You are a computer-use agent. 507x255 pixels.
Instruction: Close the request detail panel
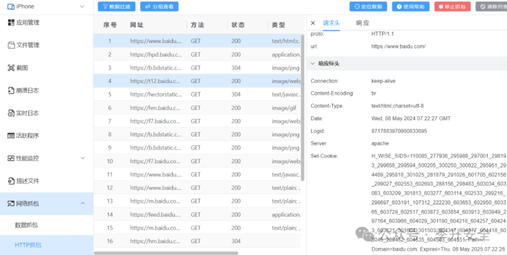coord(313,23)
